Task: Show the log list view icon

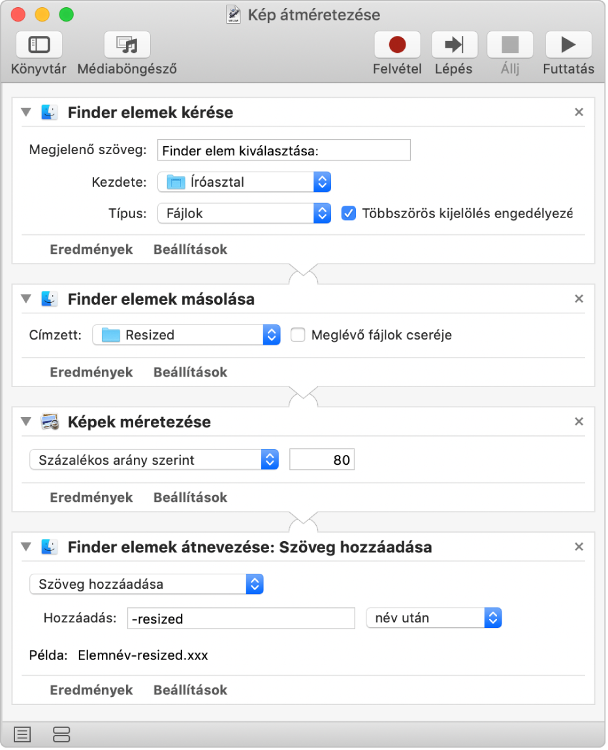Action: 22,734
